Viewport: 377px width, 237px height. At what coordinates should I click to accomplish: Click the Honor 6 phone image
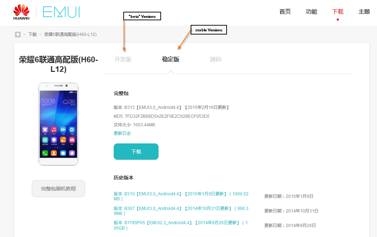(58, 124)
